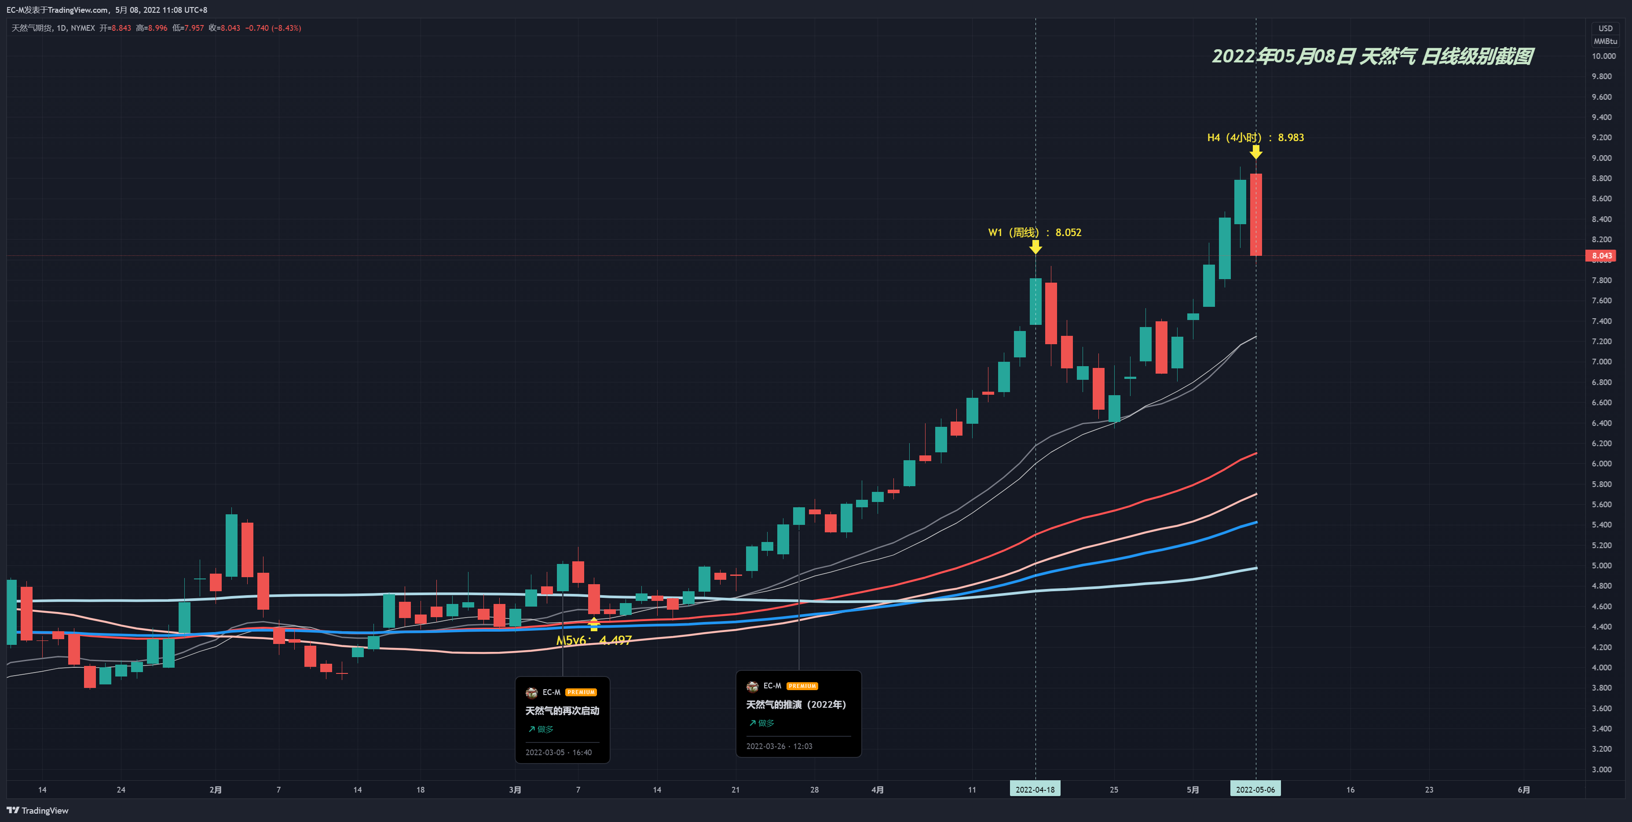Click the 2022-03-26 · 12:03 timestamp
1632x822 pixels.
779,746
